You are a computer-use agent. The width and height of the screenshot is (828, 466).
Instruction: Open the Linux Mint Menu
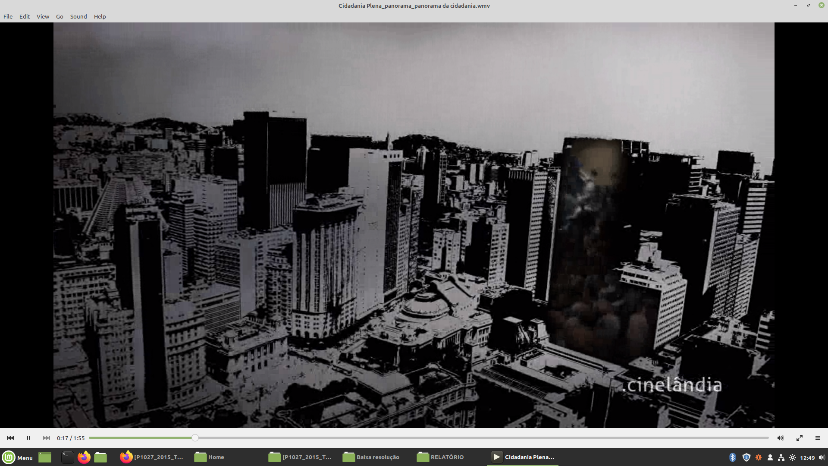(x=18, y=457)
